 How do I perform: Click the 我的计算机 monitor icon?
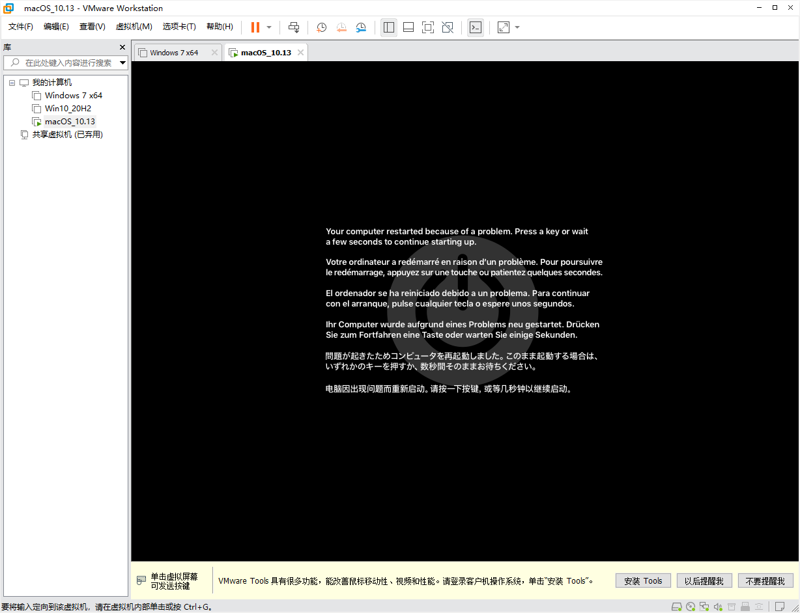(24, 83)
